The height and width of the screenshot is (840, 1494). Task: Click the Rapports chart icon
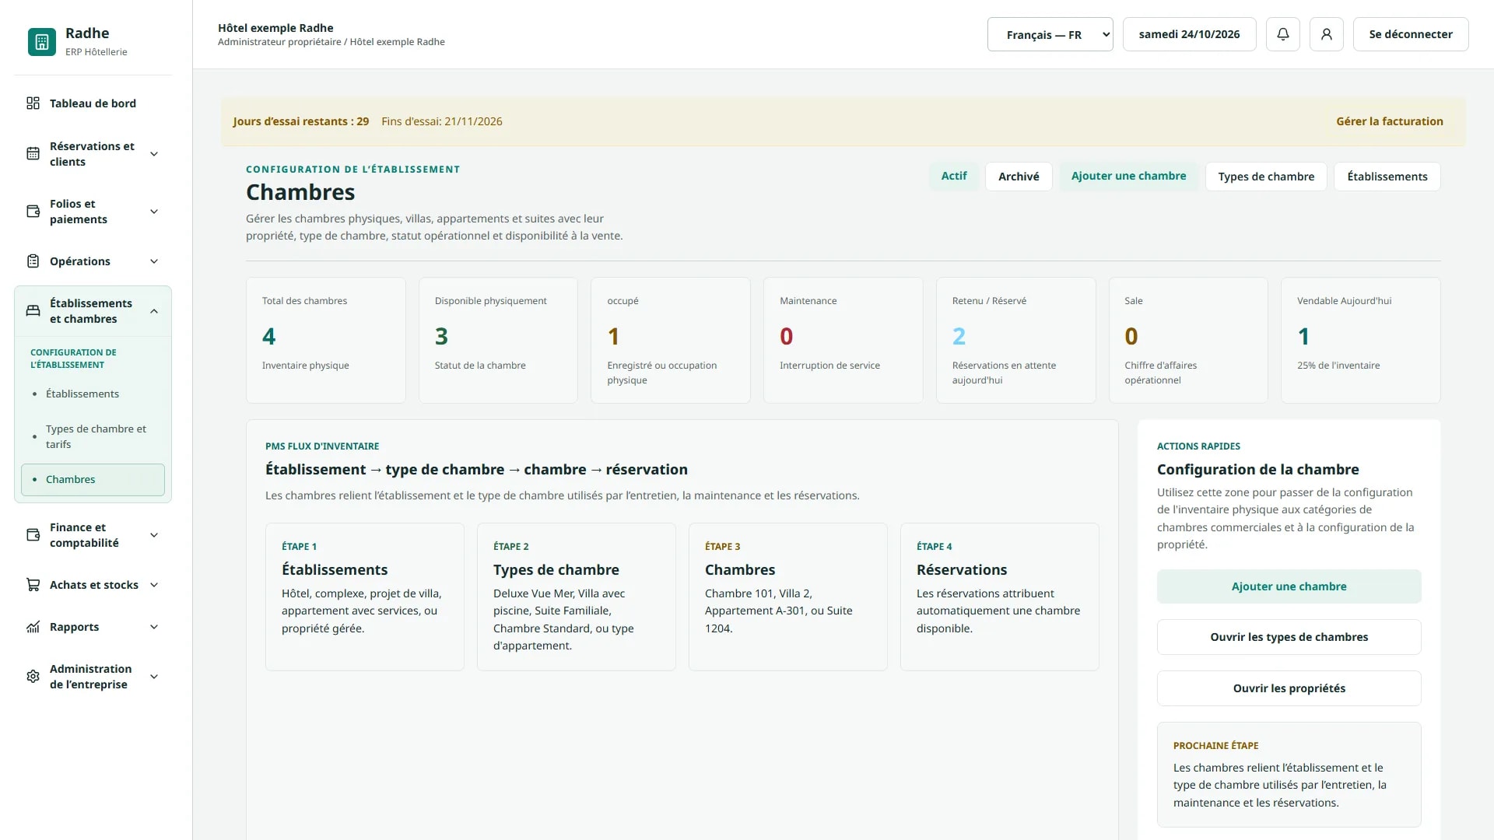point(33,627)
